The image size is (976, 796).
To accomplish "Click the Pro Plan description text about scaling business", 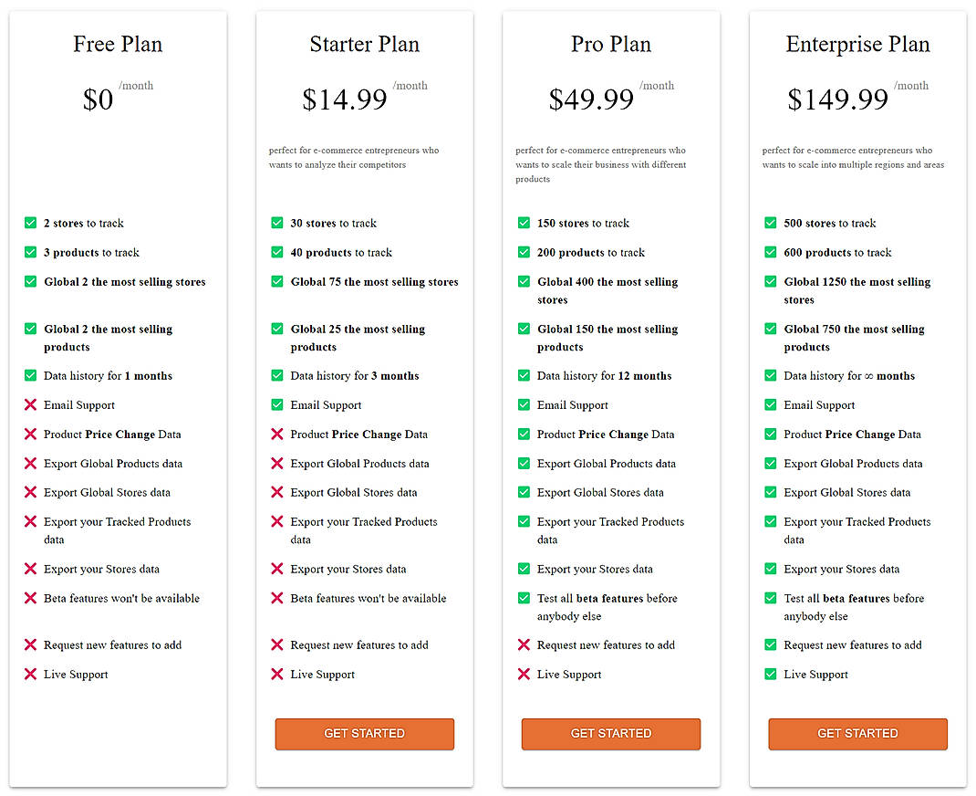I will 602,164.
